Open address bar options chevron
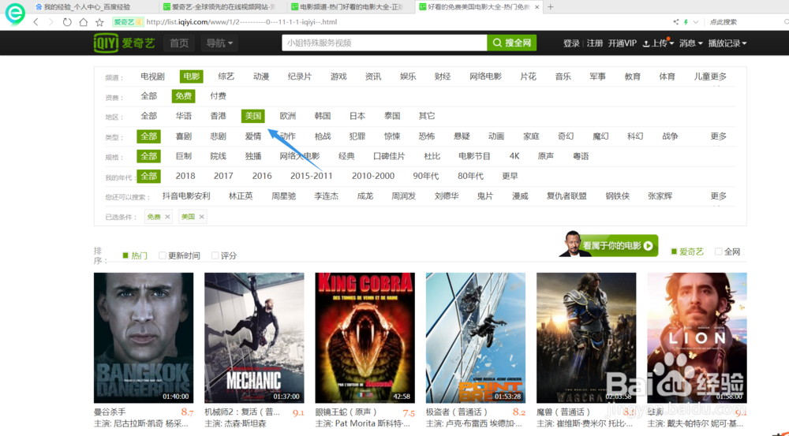Image resolution: width=789 pixels, height=436 pixels. coord(696,22)
